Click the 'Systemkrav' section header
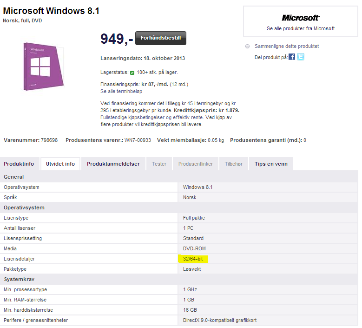 tap(19, 279)
